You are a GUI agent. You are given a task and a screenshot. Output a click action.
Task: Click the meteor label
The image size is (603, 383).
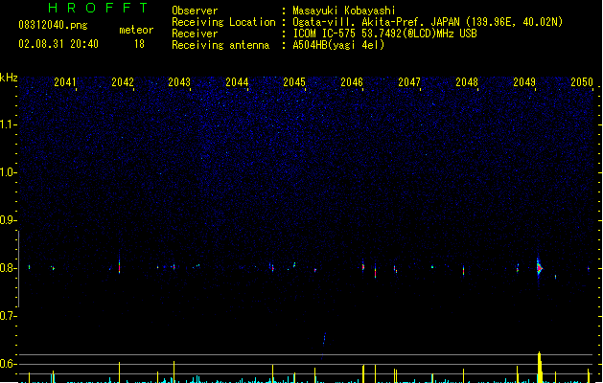point(136,30)
